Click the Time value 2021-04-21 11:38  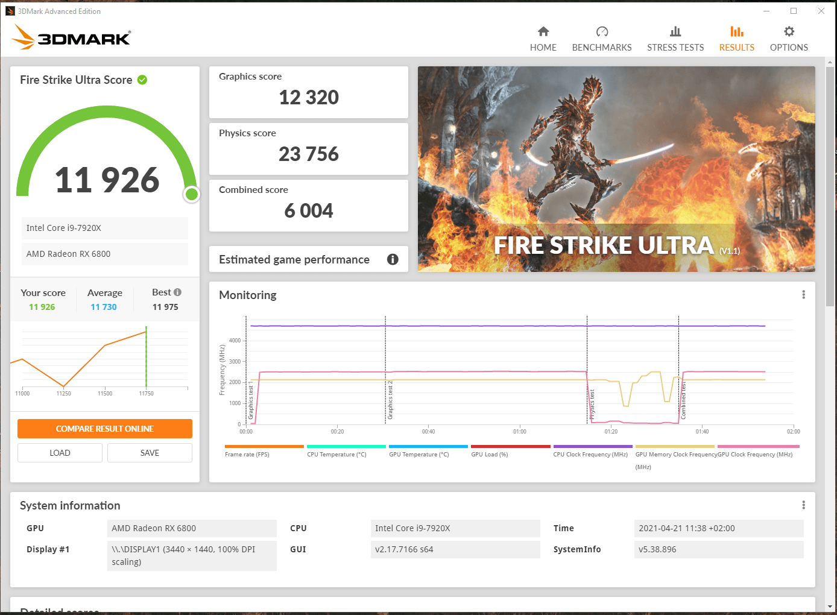click(719, 528)
